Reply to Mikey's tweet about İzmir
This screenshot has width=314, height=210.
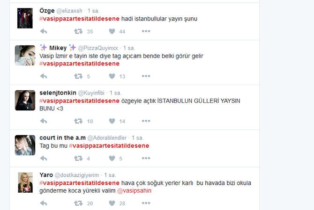pyautogui.click(x=44, y=76)
